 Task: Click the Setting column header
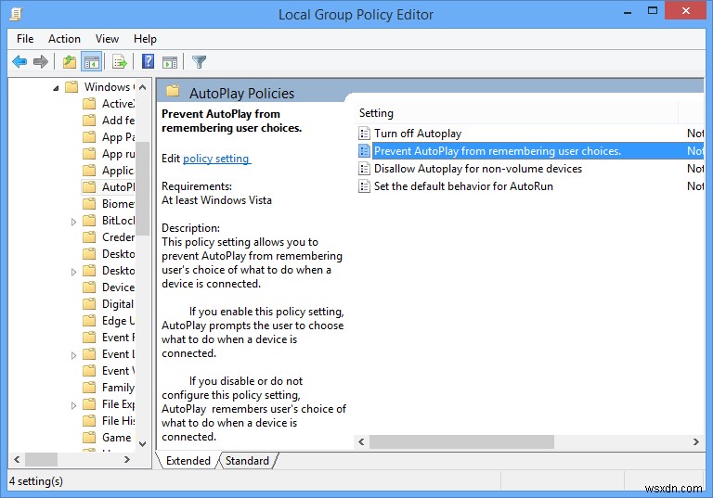376,113
